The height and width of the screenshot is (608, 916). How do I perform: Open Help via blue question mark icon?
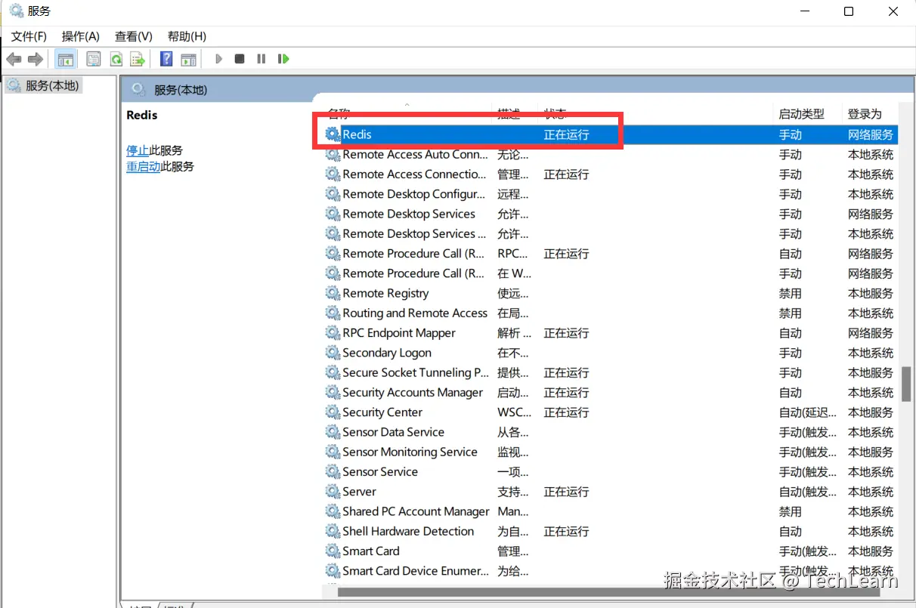click(166, 59)
